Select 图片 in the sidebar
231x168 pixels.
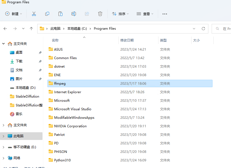[x=19, y=79]
